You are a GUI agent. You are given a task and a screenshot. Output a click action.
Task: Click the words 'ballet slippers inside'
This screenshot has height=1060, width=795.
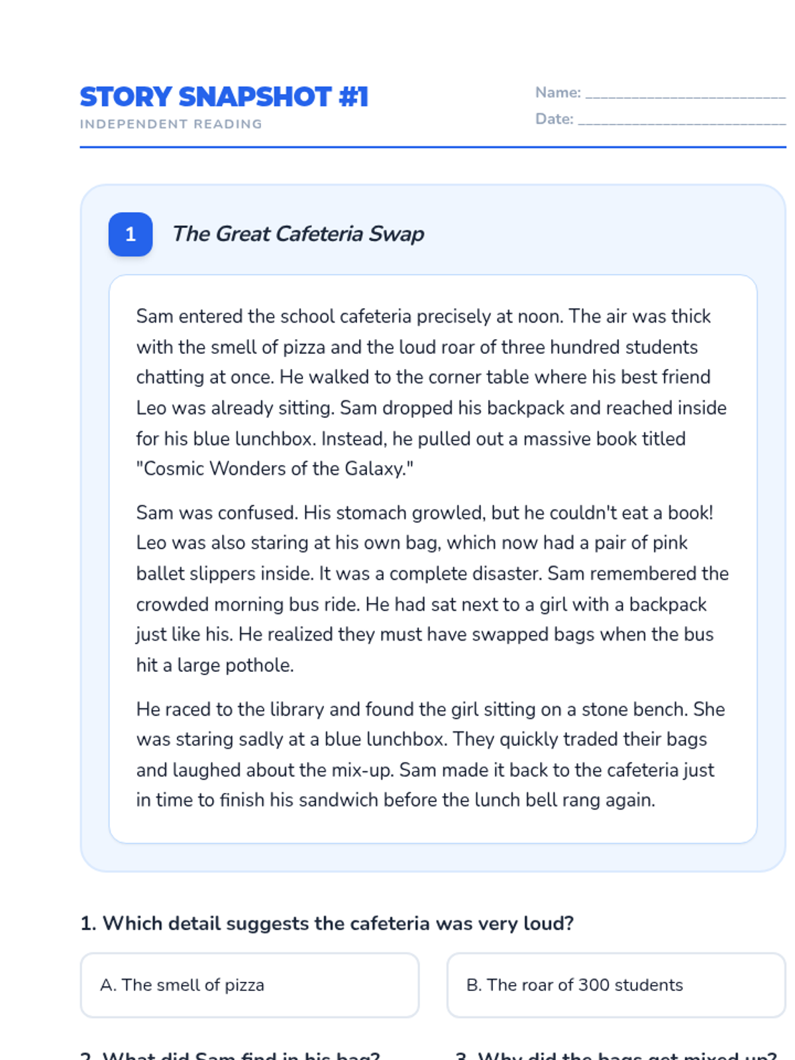tap(225, 574)
